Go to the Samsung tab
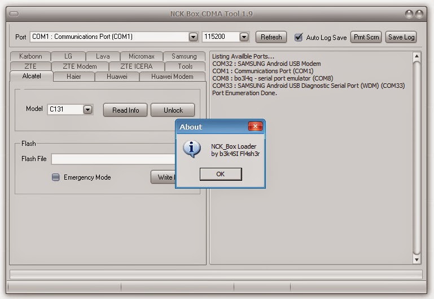The width and height of the screenshot is (434, 299). coord(184,56)
